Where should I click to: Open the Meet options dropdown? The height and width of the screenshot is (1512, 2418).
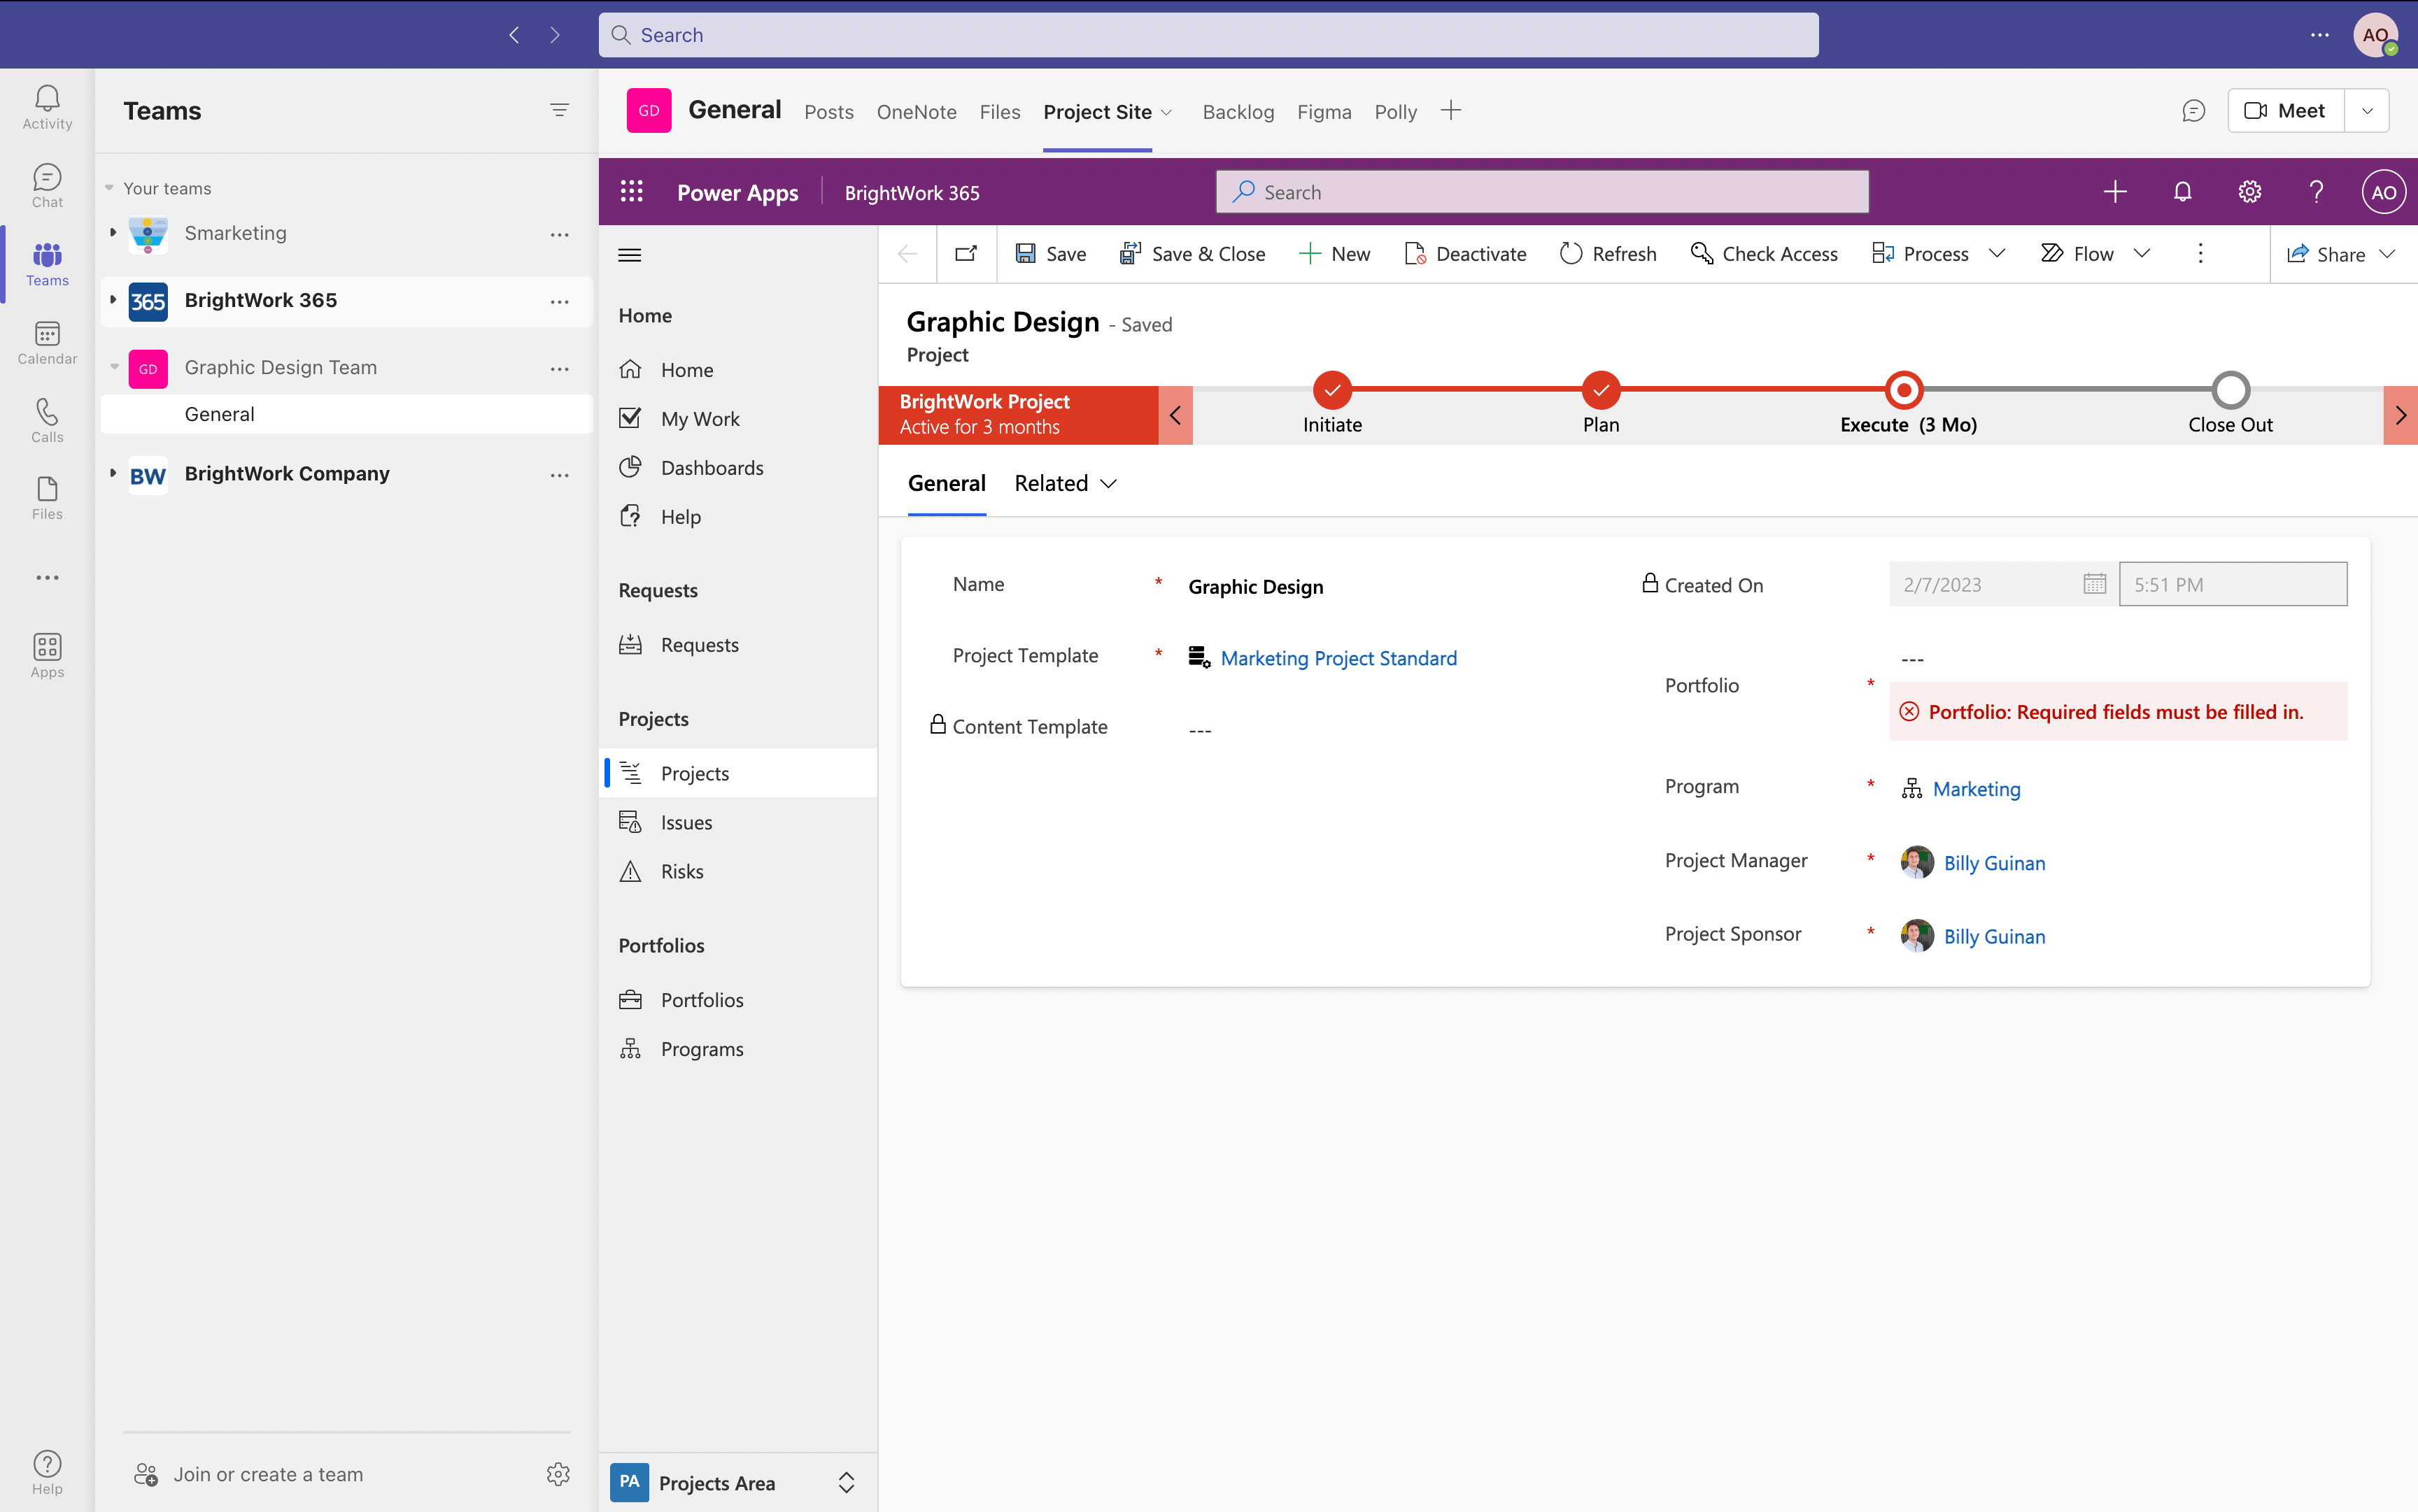point(2367,111)
